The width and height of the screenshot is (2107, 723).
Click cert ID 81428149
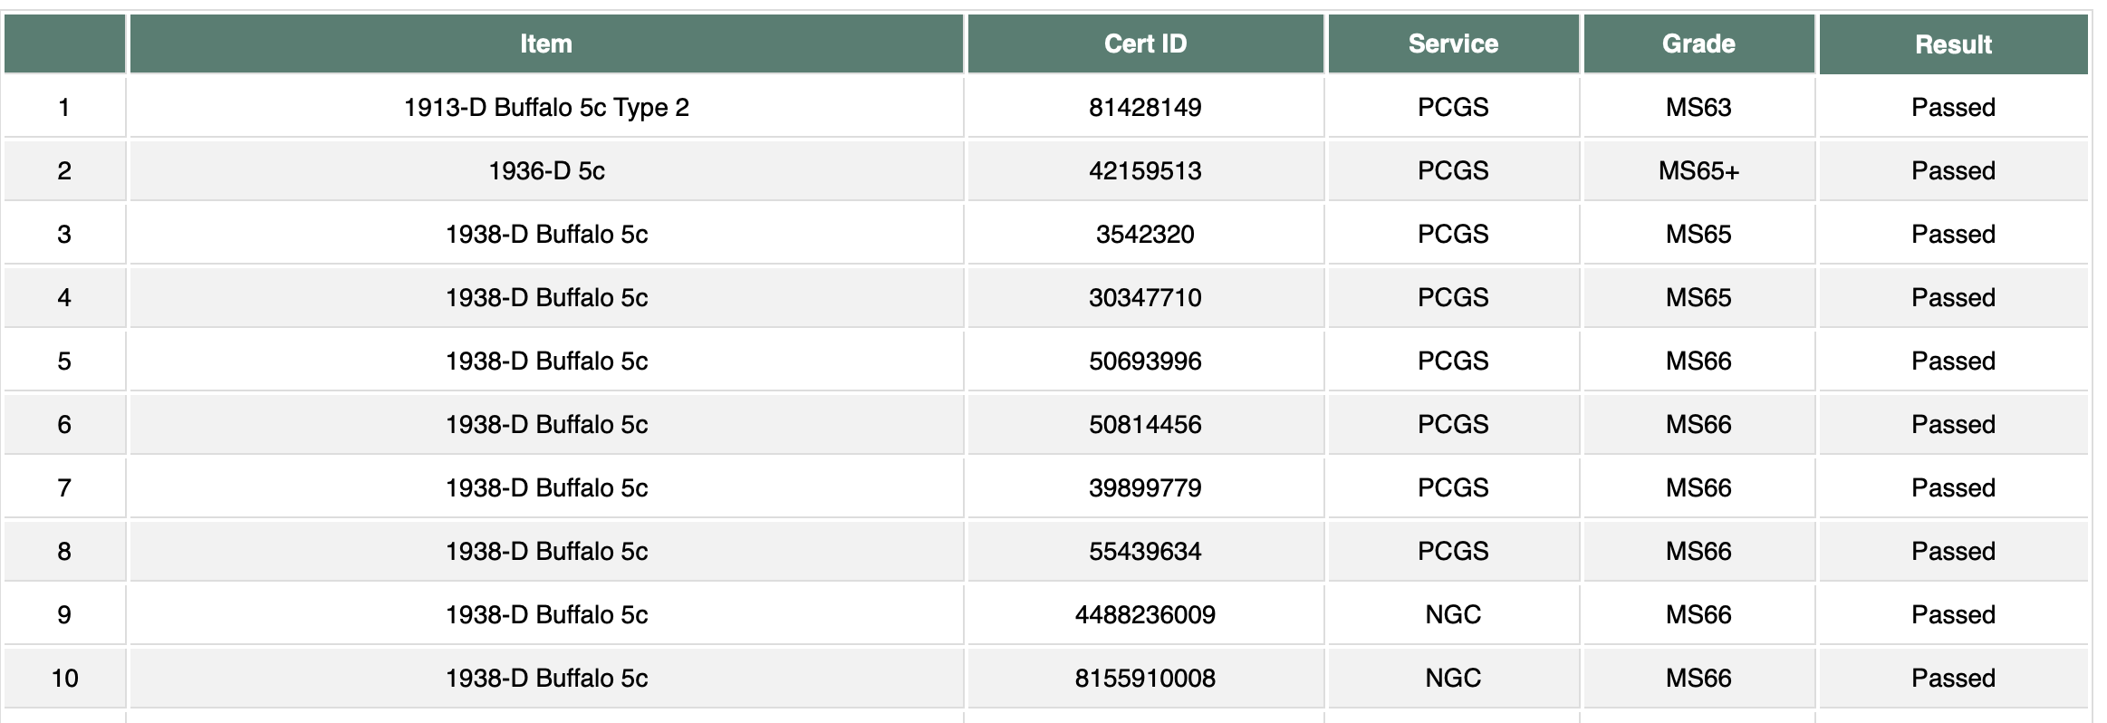pos(1145,107)
